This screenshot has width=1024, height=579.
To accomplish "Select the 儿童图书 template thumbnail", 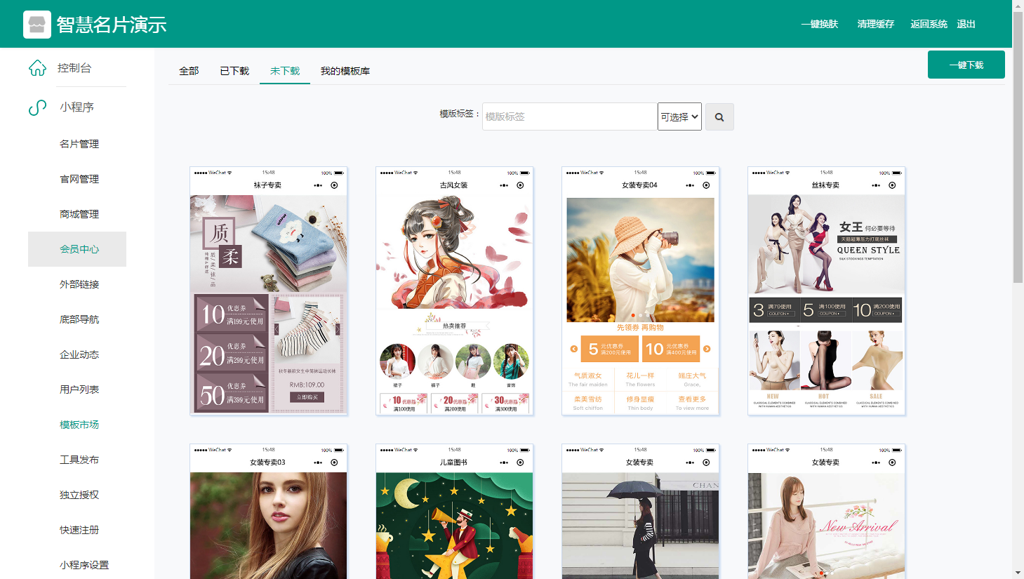I will click(455, 512).
